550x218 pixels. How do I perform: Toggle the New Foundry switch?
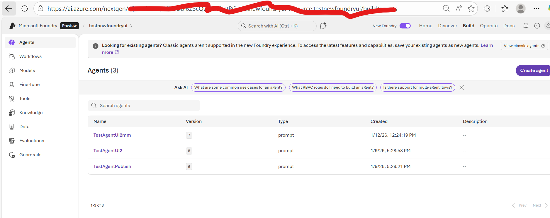(405, 26)
